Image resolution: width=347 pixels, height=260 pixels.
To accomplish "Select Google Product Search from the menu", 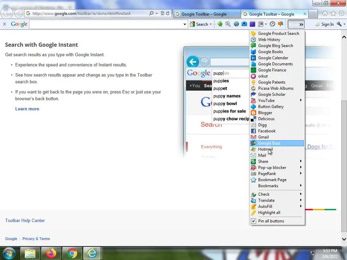I will pyautogui.click(x=277, y=34).
